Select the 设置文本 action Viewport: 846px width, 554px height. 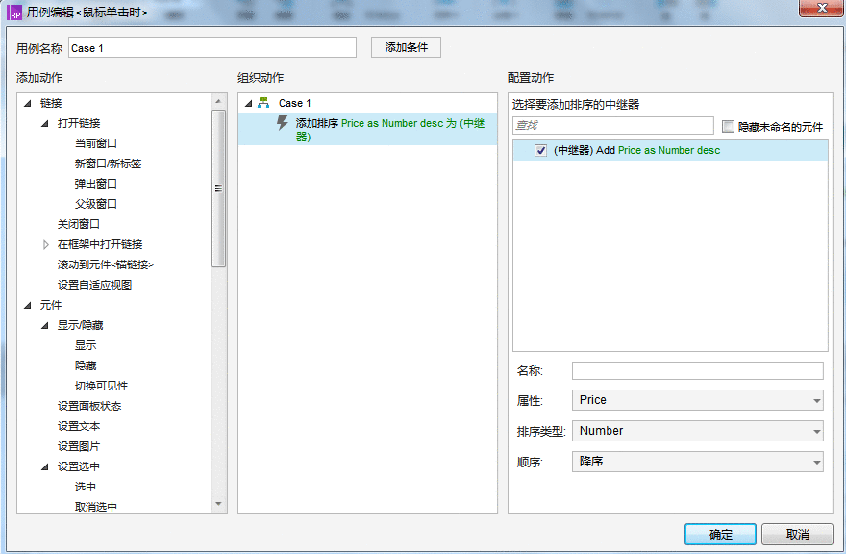(78, 426)
